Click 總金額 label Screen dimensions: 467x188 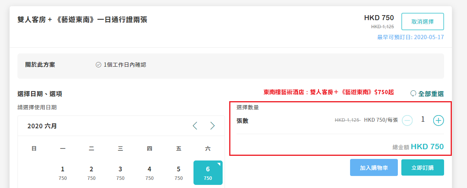click(401, 147)
